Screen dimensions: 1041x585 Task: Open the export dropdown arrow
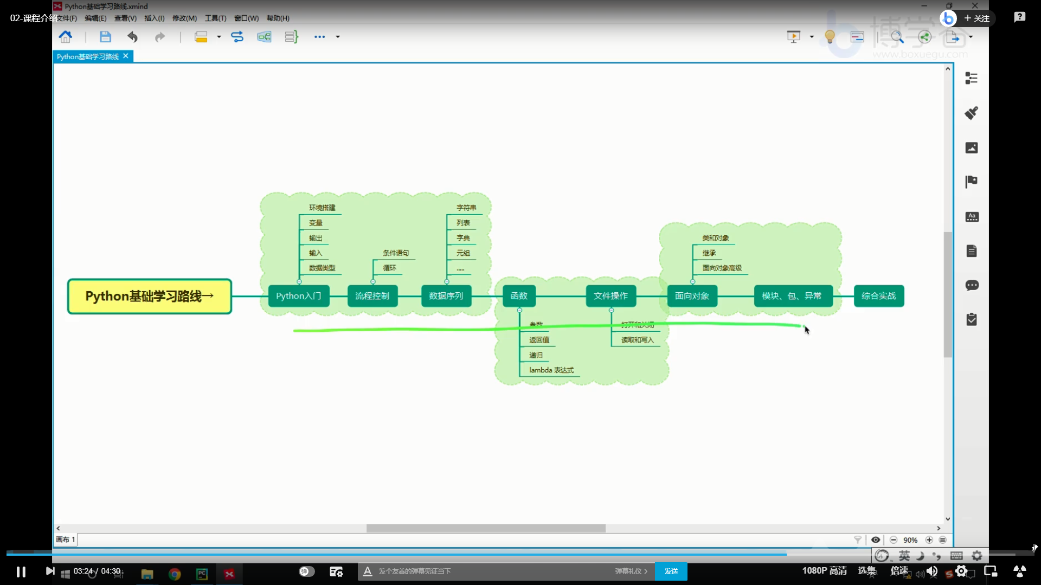pyautogui.click(x=971, y=37)
